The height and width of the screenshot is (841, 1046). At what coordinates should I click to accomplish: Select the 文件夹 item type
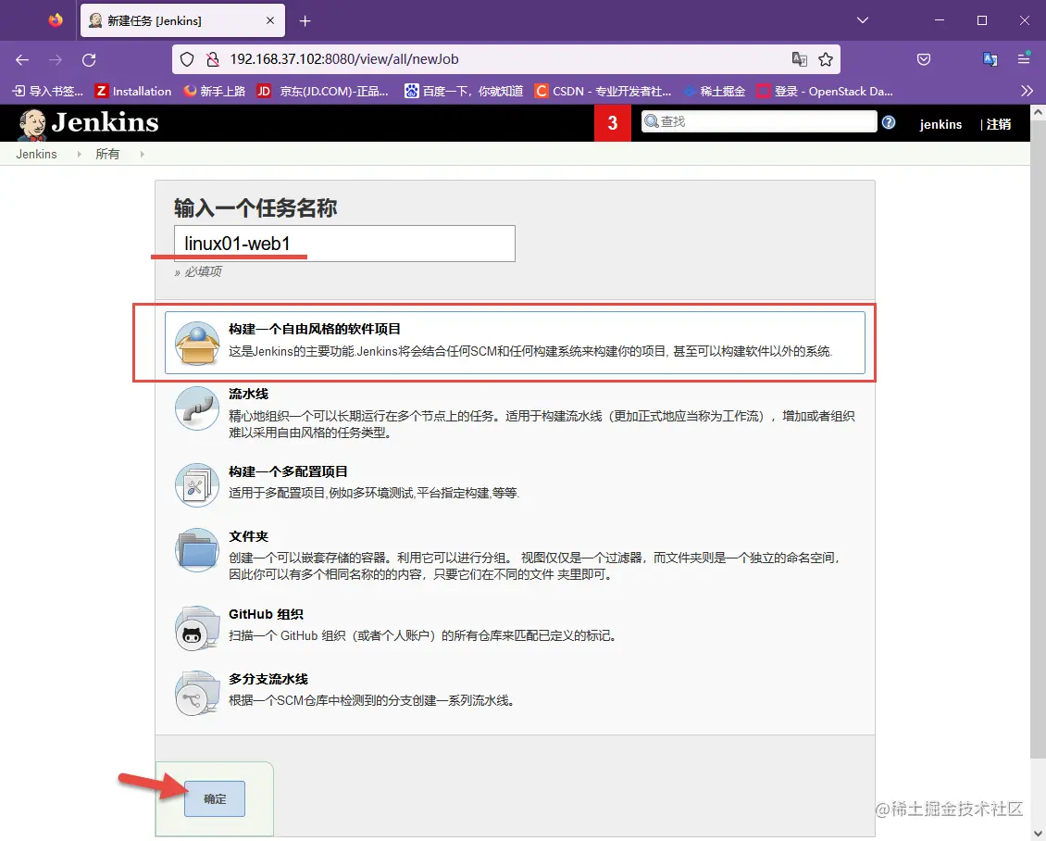(x=515, y=554)
